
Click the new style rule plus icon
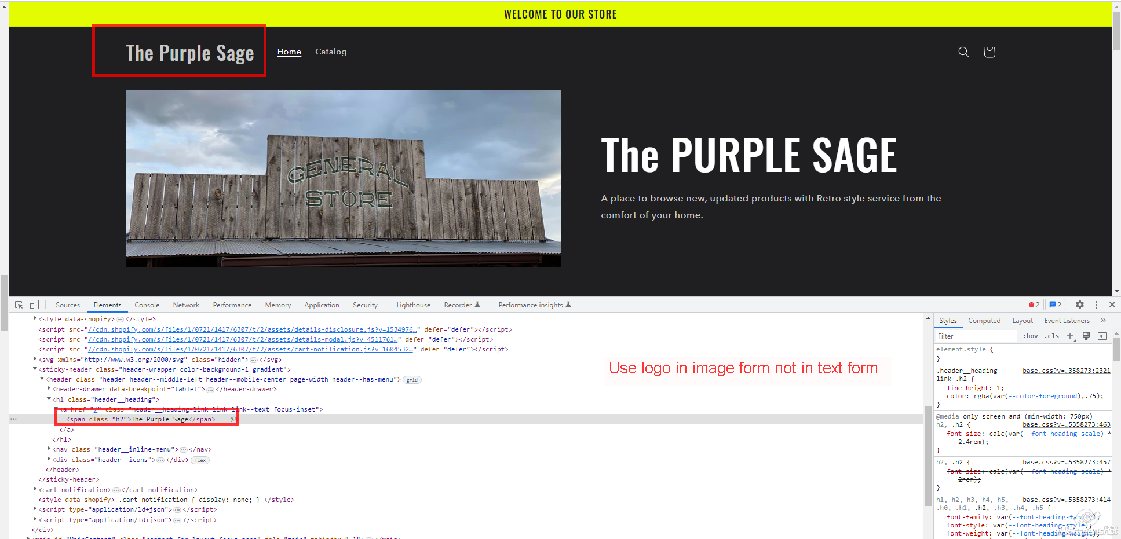(x=1071, y=336)
